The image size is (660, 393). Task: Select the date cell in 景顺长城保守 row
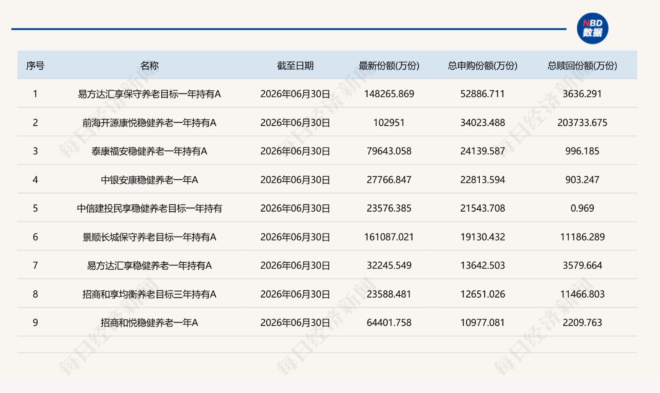(x=295, y=237)
